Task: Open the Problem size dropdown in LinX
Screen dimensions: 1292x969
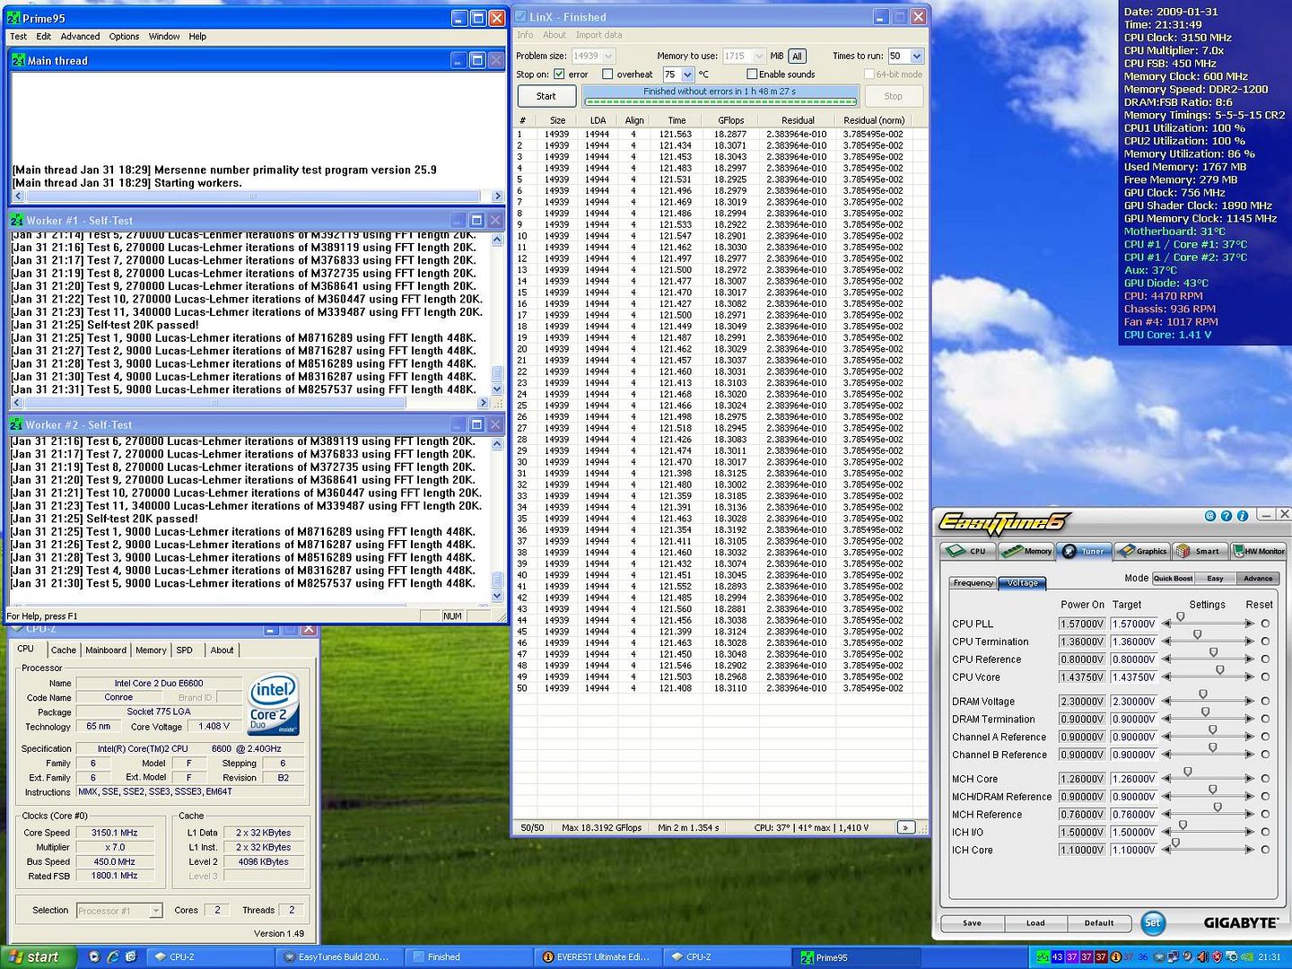Action: pyautogui.click(x=608, y=56)
